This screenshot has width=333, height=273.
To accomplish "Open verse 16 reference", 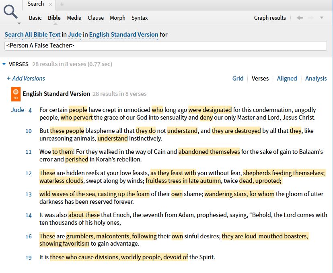I will [x=29, y=237].
